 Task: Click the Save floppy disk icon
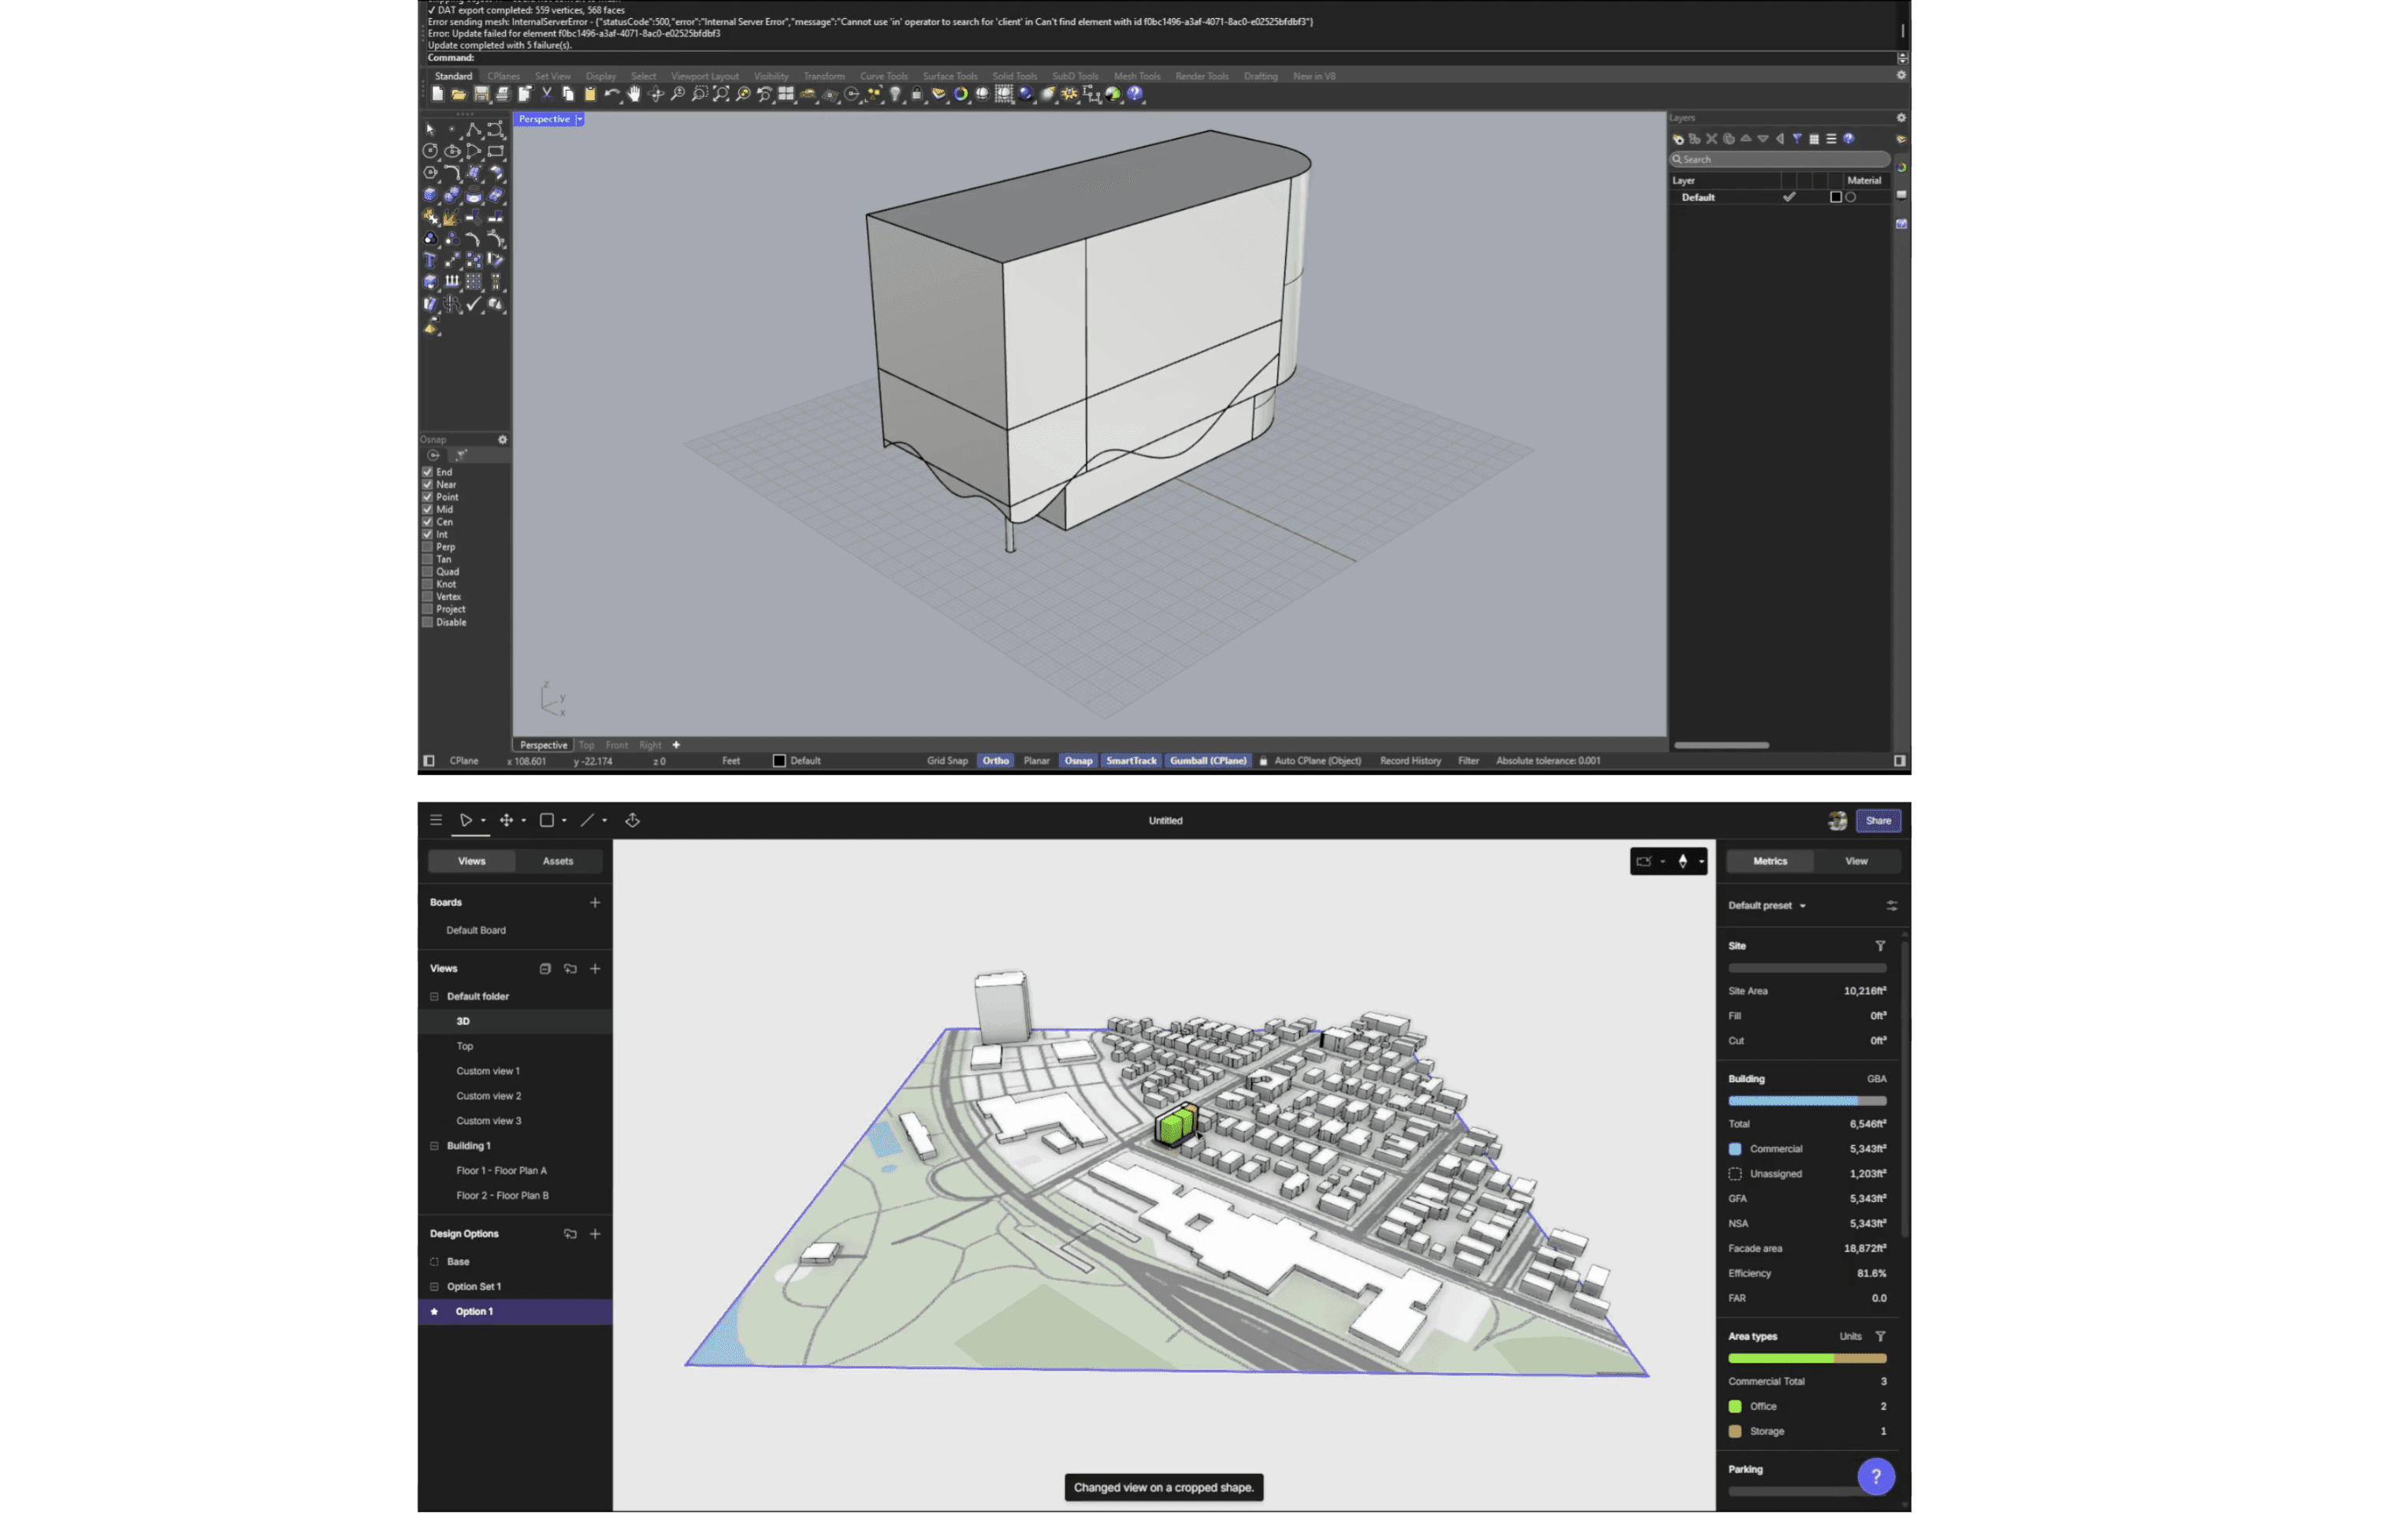coord(481,94)
